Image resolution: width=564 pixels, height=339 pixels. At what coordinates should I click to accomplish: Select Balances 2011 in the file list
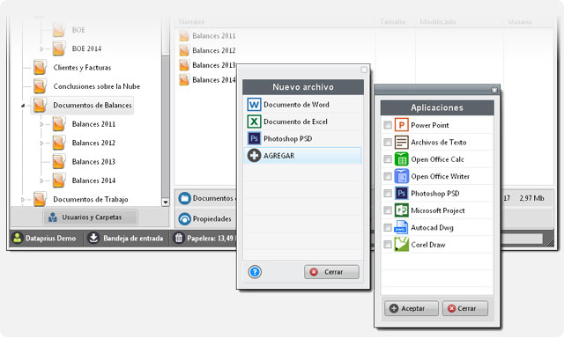213,35
